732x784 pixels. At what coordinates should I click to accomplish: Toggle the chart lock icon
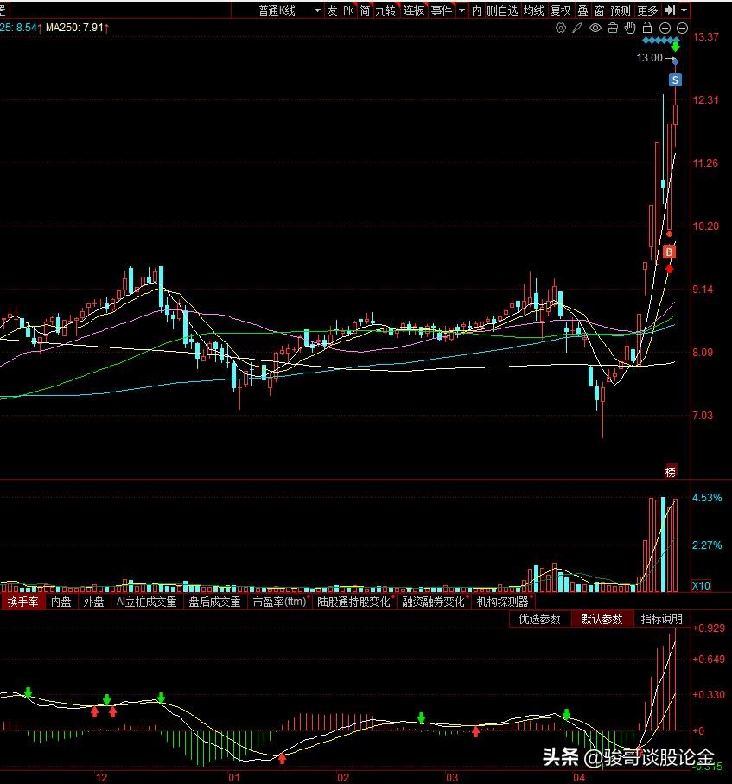[646, 28]
